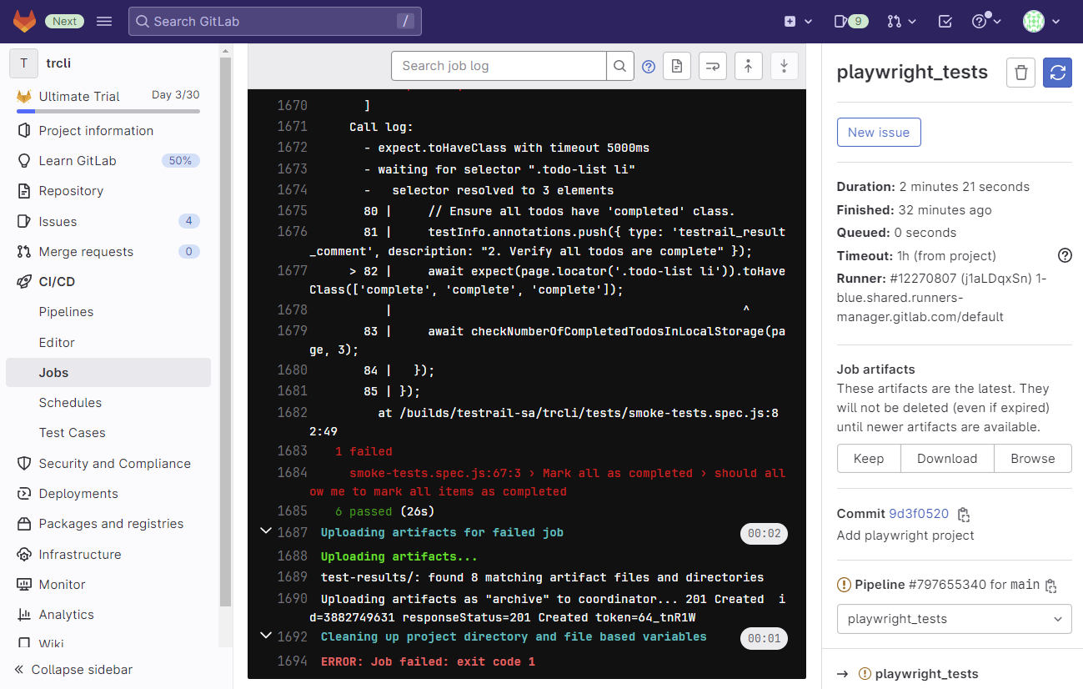Open the To-Do list icon in header
Screen dimensions: 1083x689
click(x=945, y=22)
